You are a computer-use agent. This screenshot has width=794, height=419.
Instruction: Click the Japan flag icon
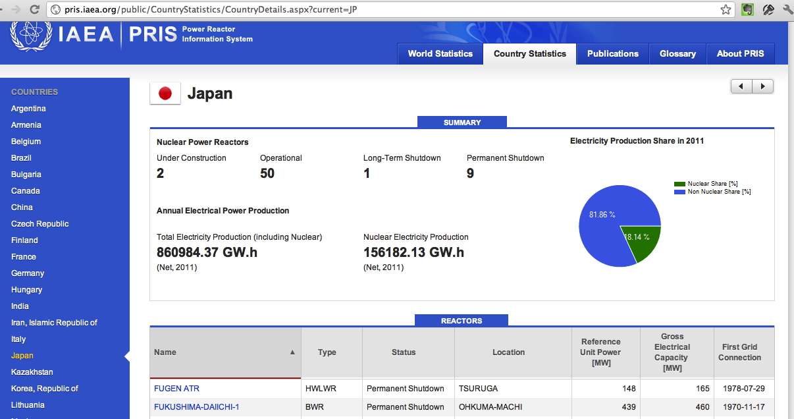point(165,94)
